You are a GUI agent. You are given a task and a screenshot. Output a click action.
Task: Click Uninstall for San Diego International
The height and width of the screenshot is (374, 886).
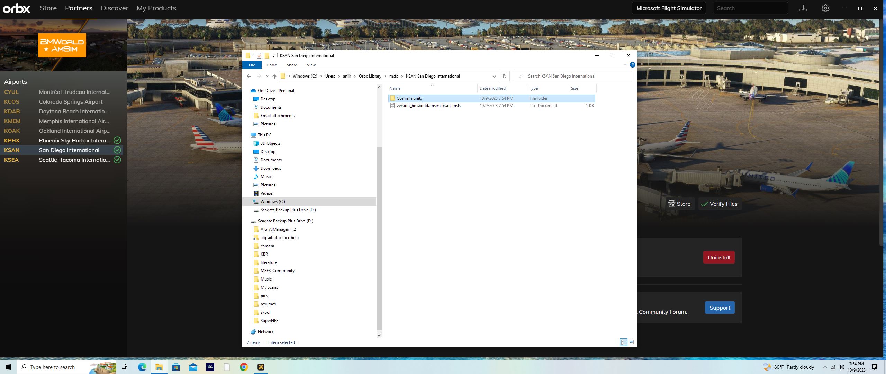point(718,257)
